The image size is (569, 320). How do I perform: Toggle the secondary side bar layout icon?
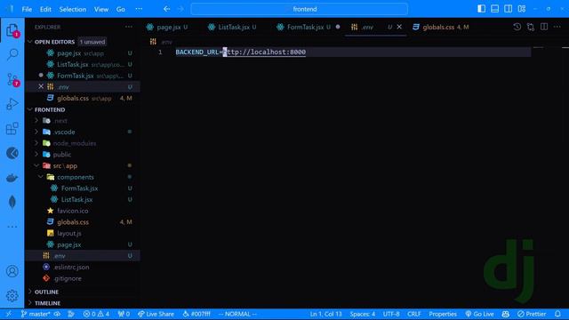(x=508, y=9)
